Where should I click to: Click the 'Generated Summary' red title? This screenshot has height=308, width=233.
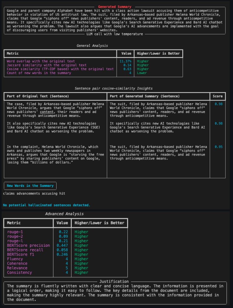(x=114, y=7)
